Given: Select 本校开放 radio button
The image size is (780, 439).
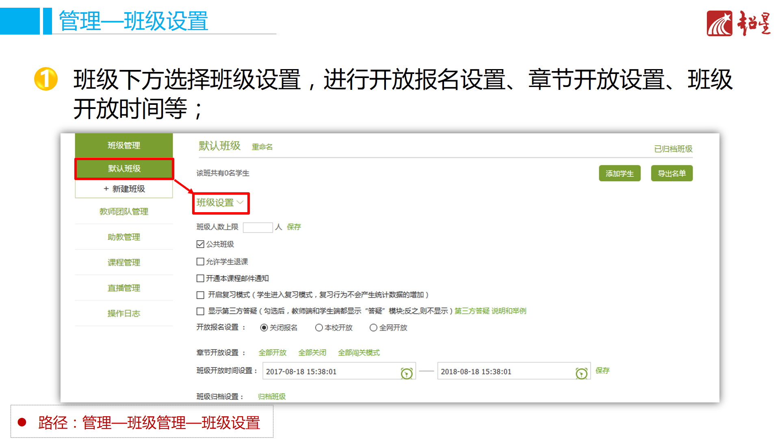Looking at the screenshot, I should 319,328.
